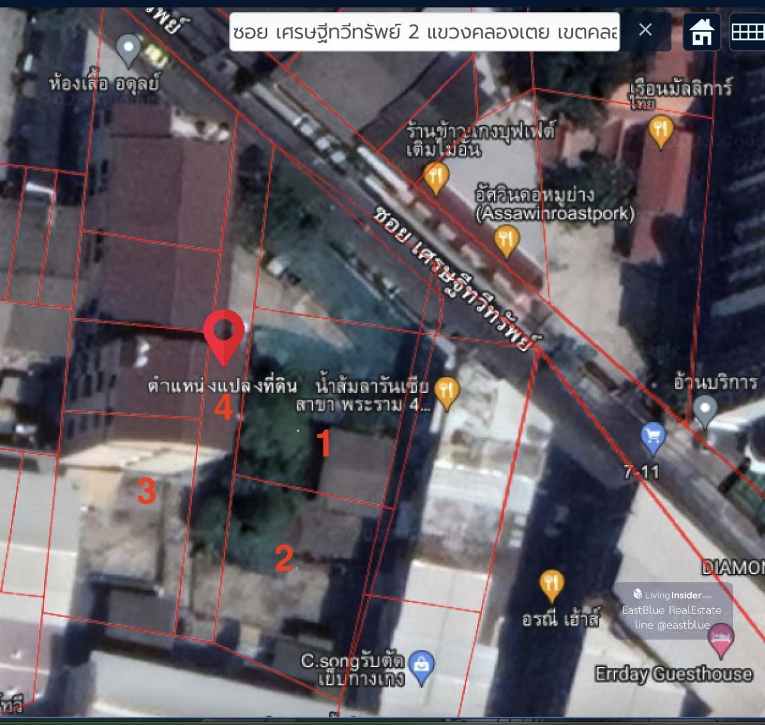Image resolution: width=765 pixels, height=725 pixels.
Task: Click the Errday Guesthouse label
Action: pos(673,674)
